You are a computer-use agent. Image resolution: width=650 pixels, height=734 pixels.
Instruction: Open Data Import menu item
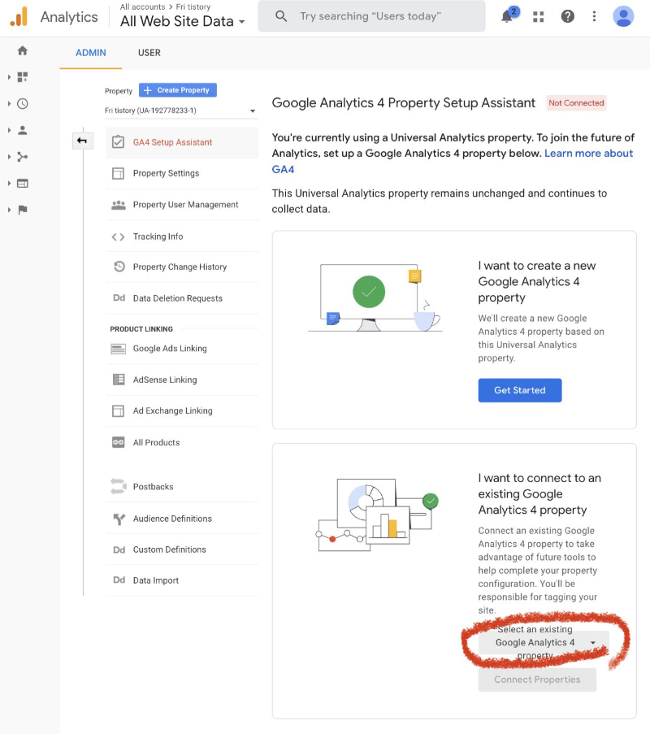182,580
